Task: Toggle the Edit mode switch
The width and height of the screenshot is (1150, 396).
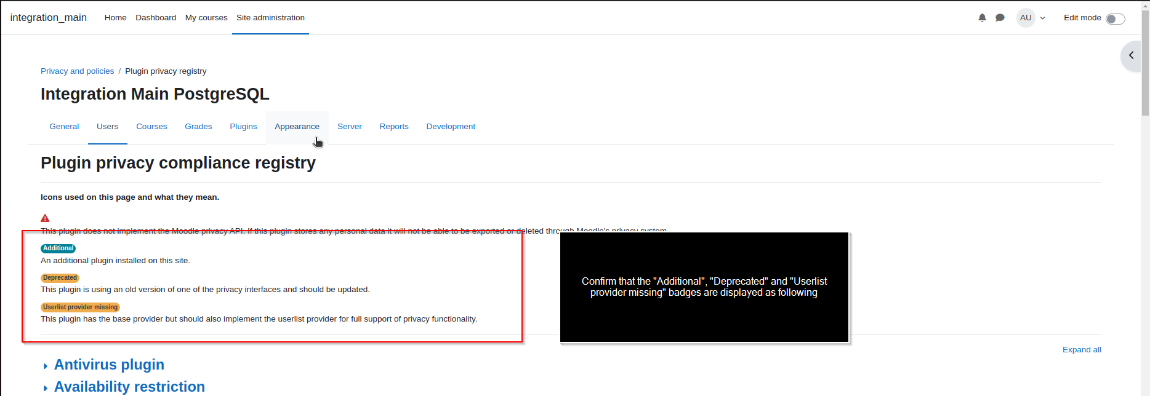Action: coord(1115,18)
